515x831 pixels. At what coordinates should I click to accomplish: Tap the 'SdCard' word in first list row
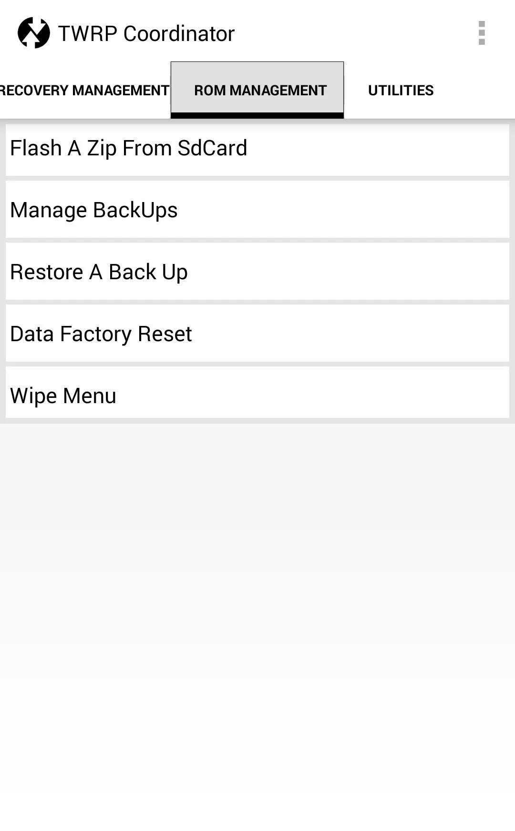click(212, 148)
